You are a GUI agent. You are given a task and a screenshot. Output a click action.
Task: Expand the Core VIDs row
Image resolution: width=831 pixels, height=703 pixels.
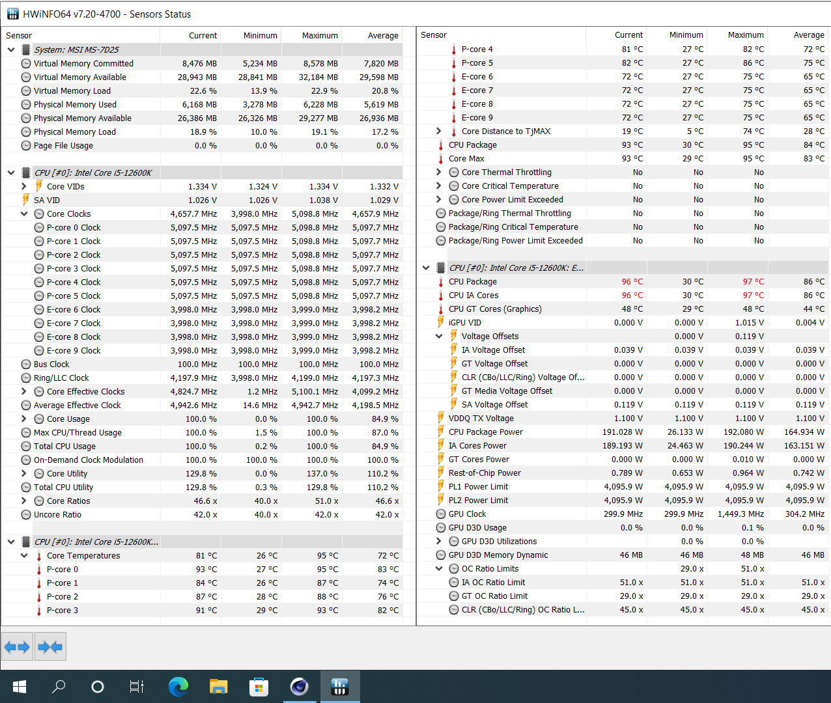point(24,186)
